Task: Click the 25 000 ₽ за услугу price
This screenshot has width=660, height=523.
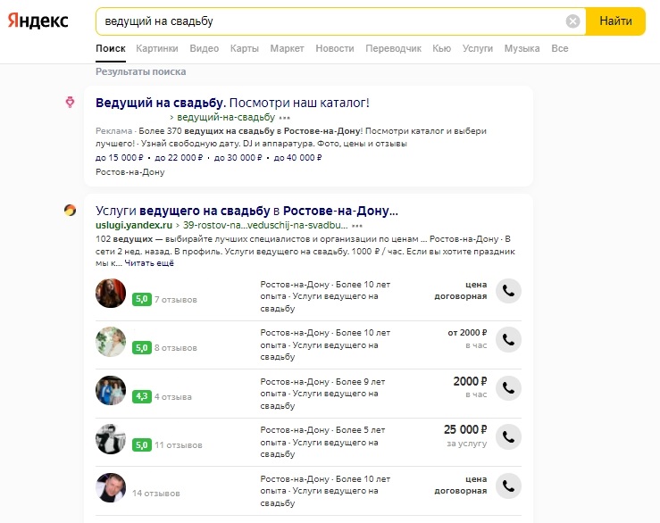Action: tap(465, 436)
